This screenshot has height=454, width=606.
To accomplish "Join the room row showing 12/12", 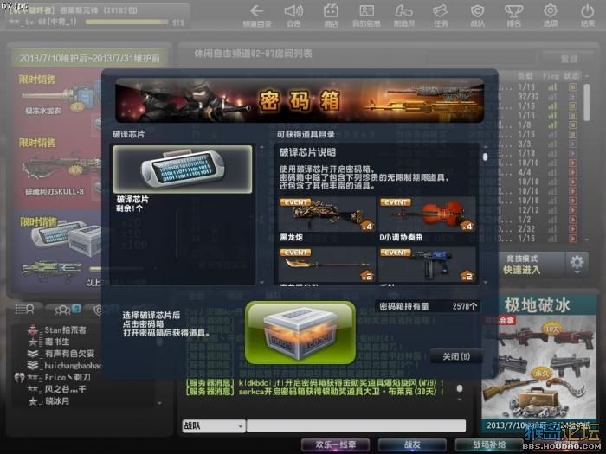I will (541, 210).
